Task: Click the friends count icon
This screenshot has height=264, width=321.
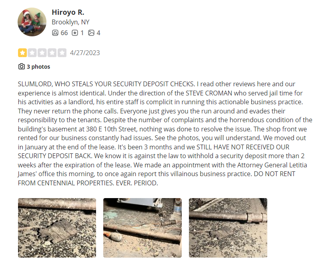Action: point(55,33)
